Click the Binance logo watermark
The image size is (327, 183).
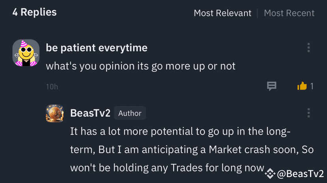tap(270, 173)
